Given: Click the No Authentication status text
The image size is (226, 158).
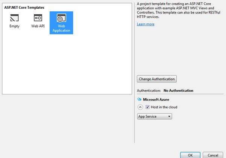Looking at the screenshot, I should coord(179,91).
